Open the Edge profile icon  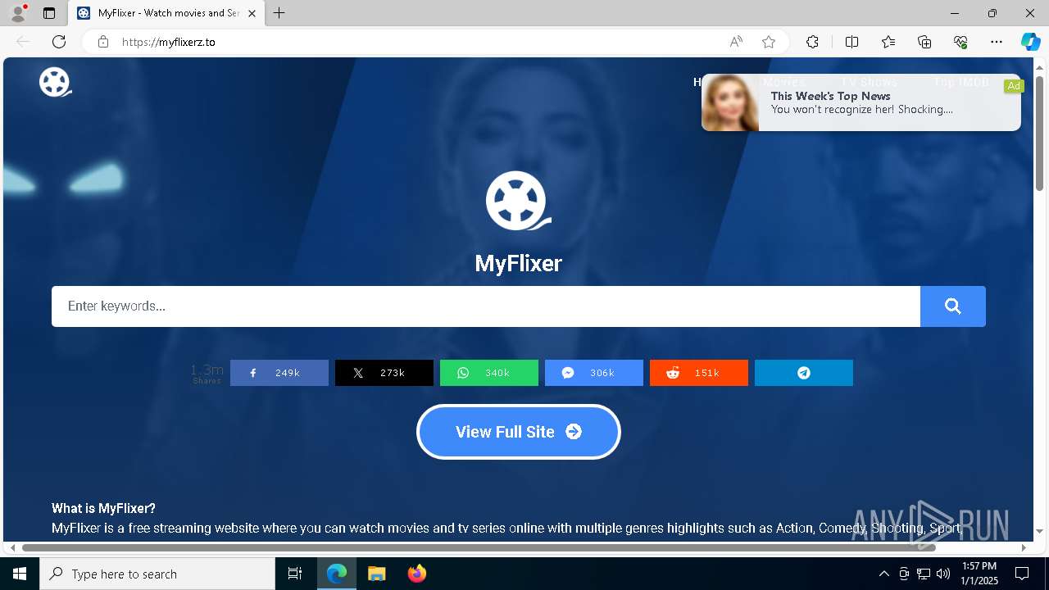pos(18,13)
